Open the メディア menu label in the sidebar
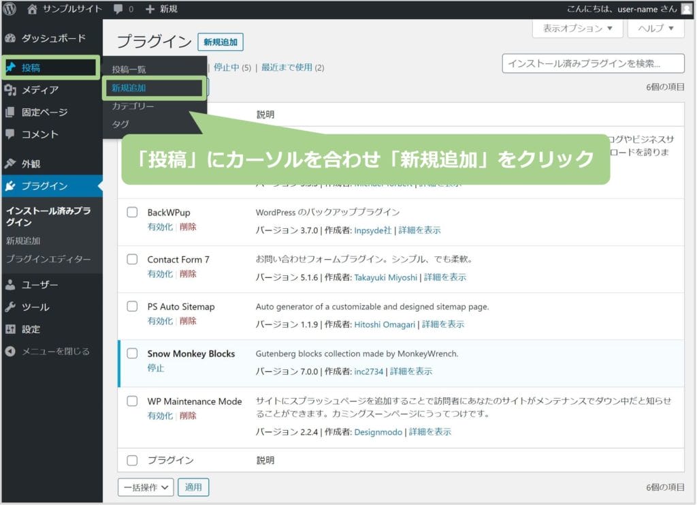The image size is (697, 505). [40, 90]
